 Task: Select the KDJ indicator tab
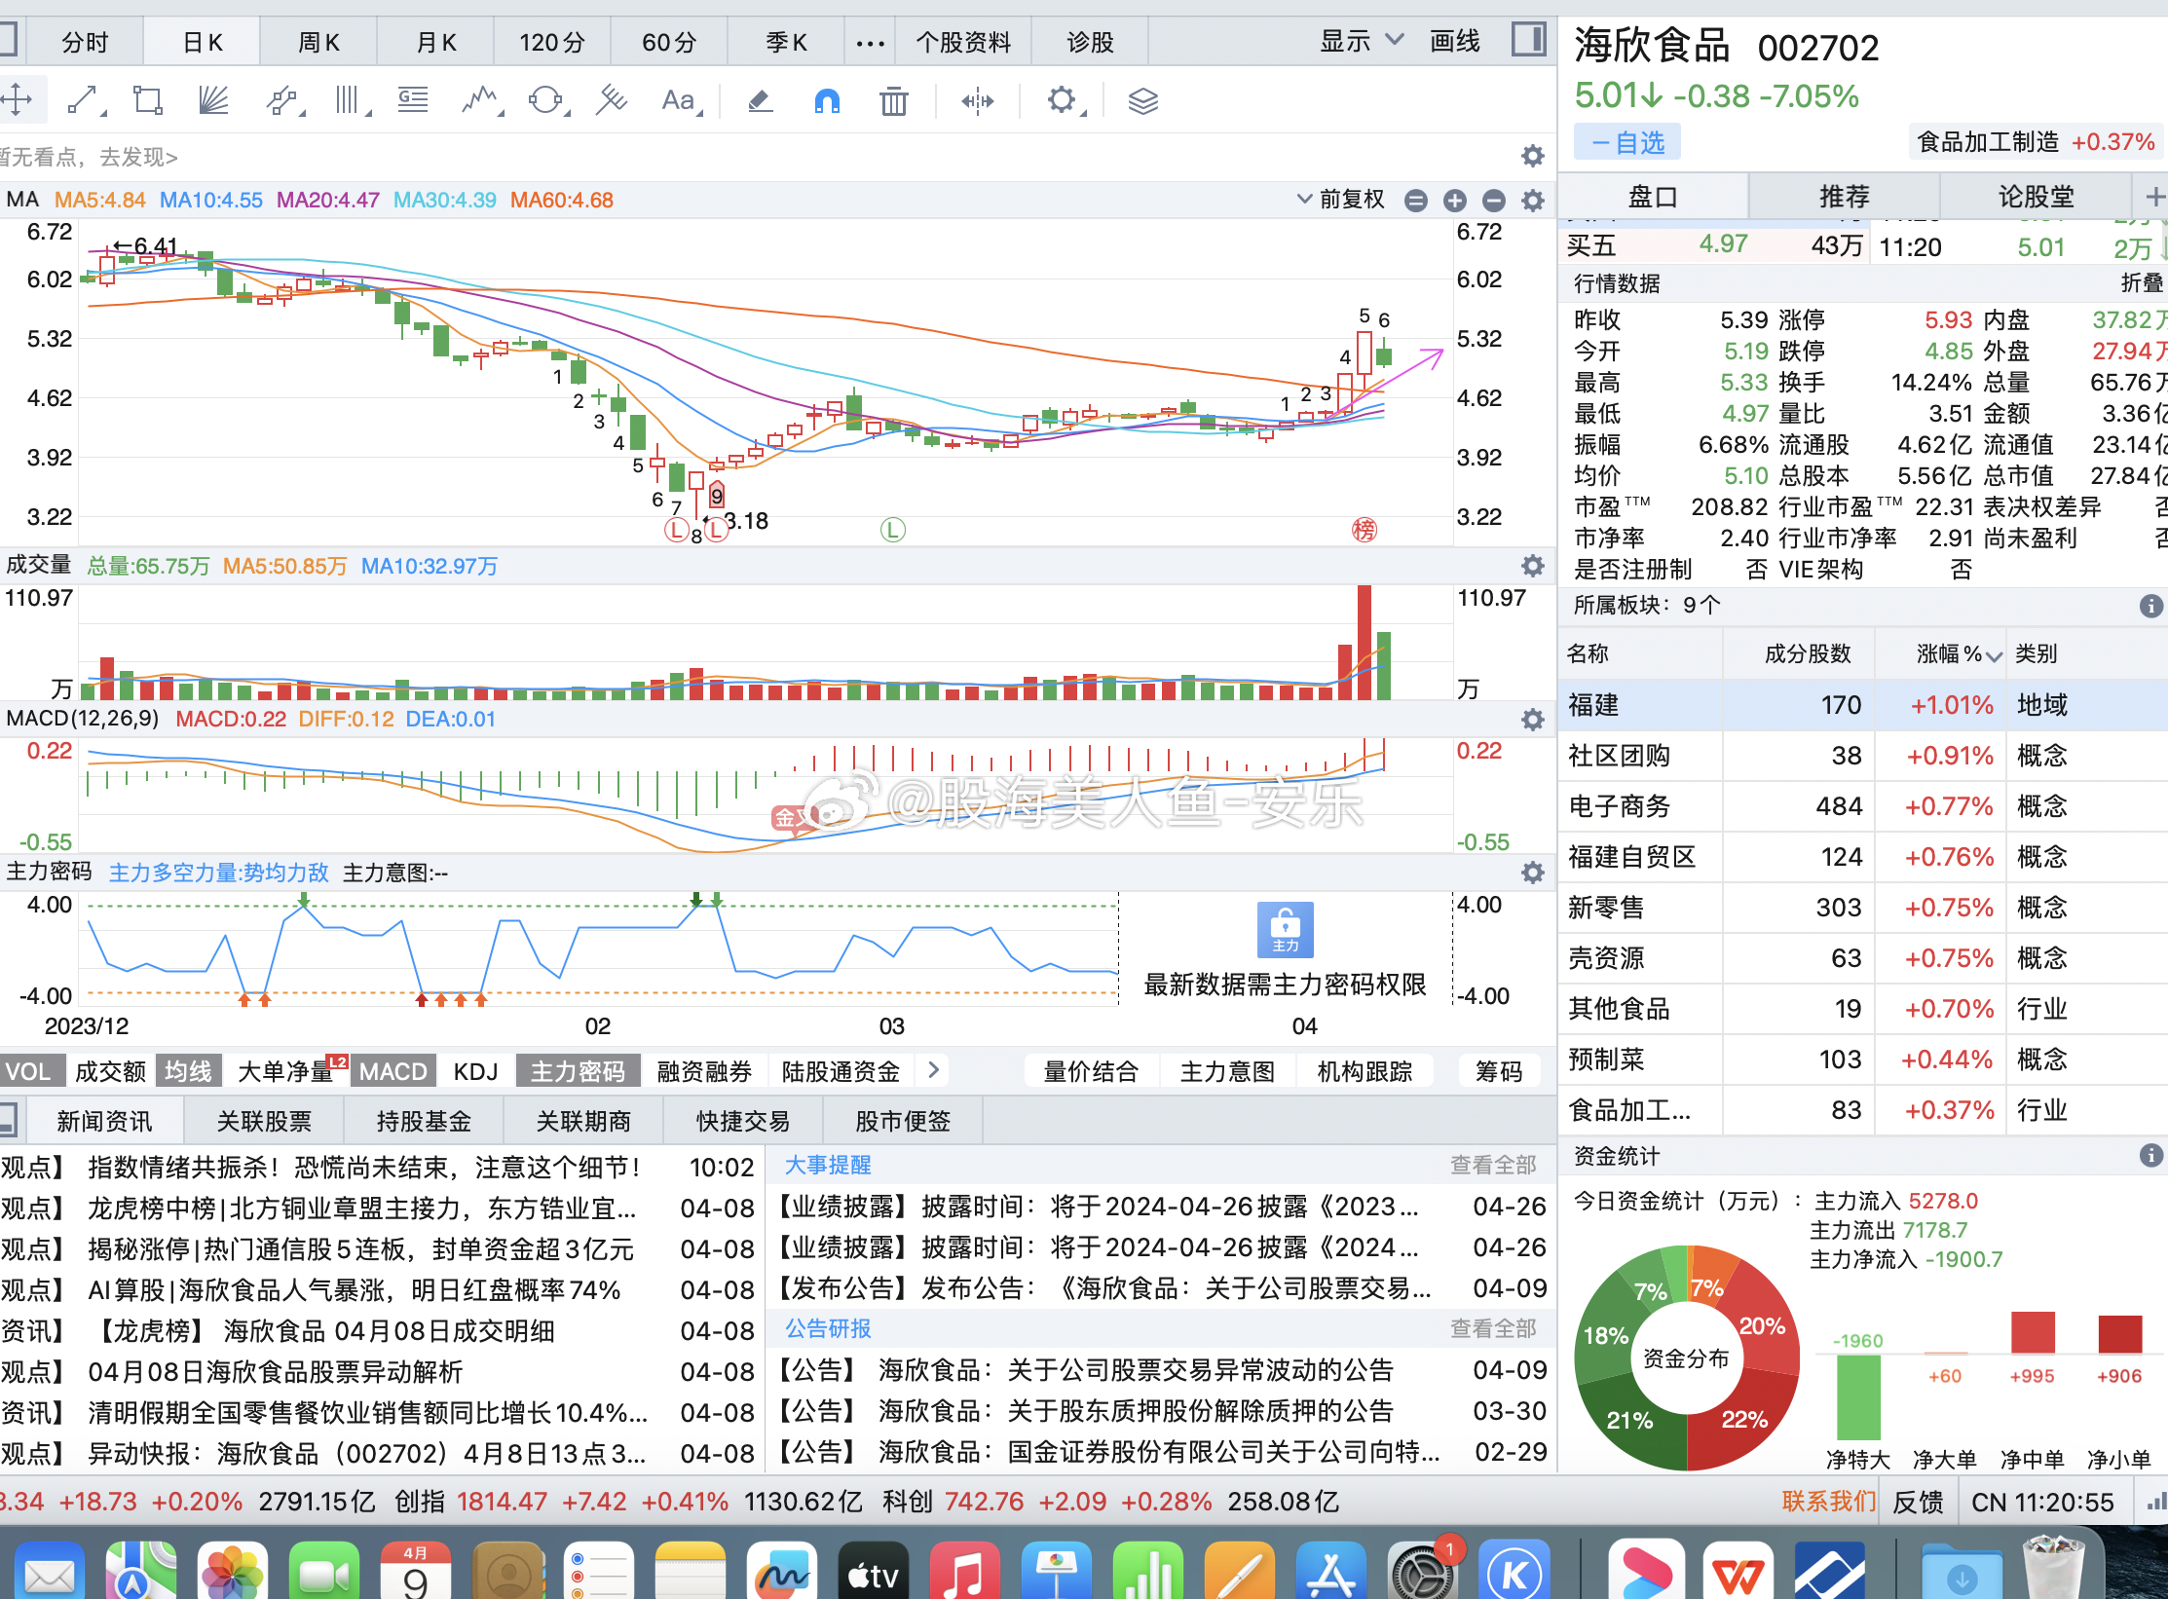click(x=475, y=1071)
